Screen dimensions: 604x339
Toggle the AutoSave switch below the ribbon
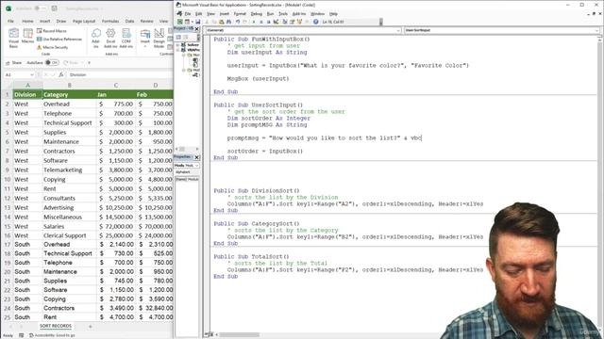pos(52,63)
